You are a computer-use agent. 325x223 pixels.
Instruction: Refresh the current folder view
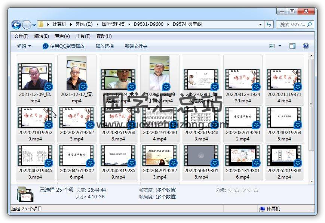(x=269, y=25)
